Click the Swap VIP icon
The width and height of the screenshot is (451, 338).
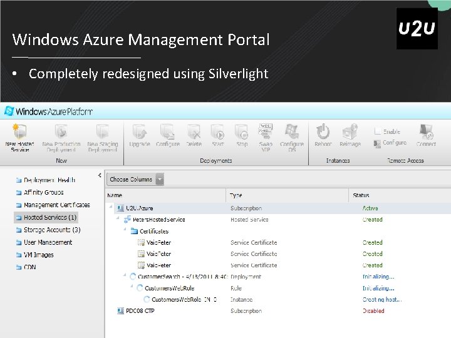click(x=266, y=131)
